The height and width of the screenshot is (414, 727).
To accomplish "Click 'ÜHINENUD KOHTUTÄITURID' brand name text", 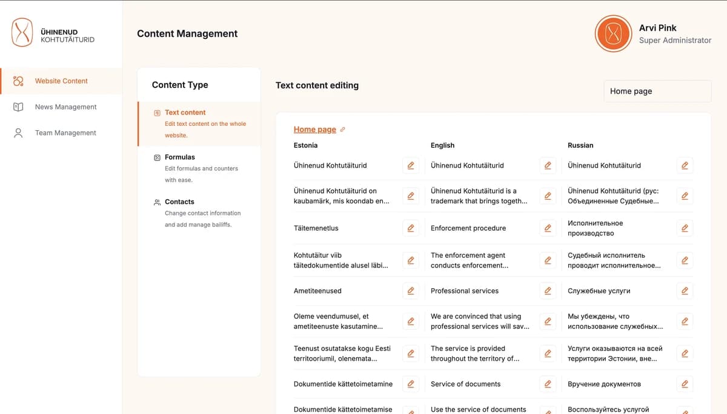I will point(67,36).
